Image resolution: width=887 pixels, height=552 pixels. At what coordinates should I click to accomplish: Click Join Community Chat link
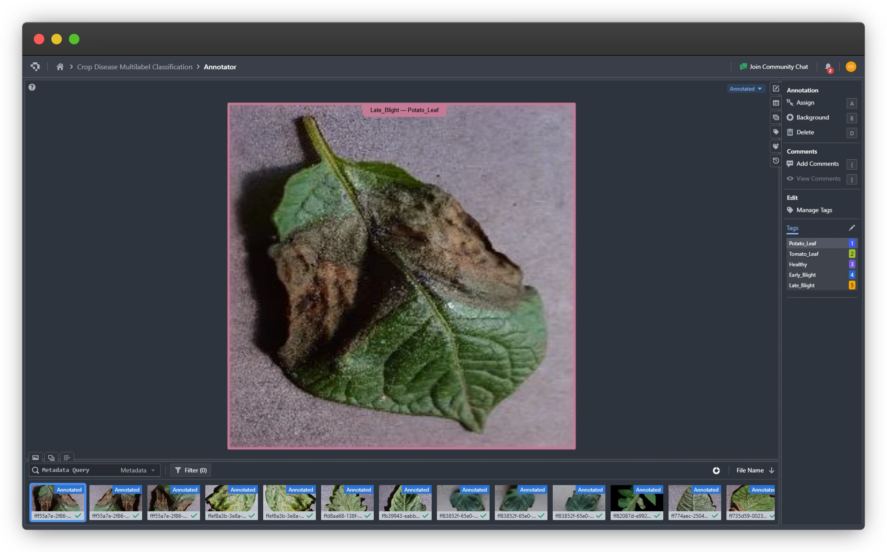point(774,67)
